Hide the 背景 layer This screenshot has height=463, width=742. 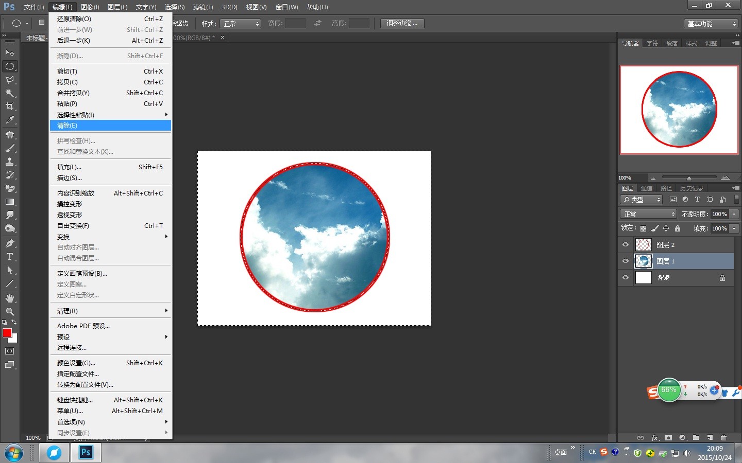[626, 278]
